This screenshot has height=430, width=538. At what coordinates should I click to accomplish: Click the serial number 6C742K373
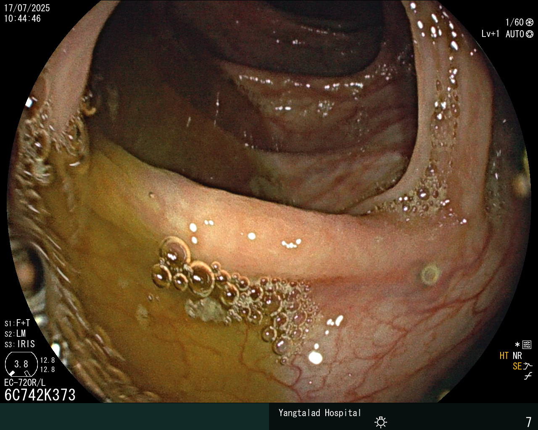[40, 395]
